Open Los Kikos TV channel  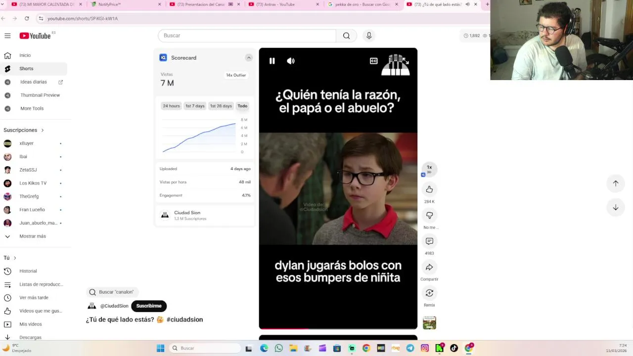tap(33, 183)
